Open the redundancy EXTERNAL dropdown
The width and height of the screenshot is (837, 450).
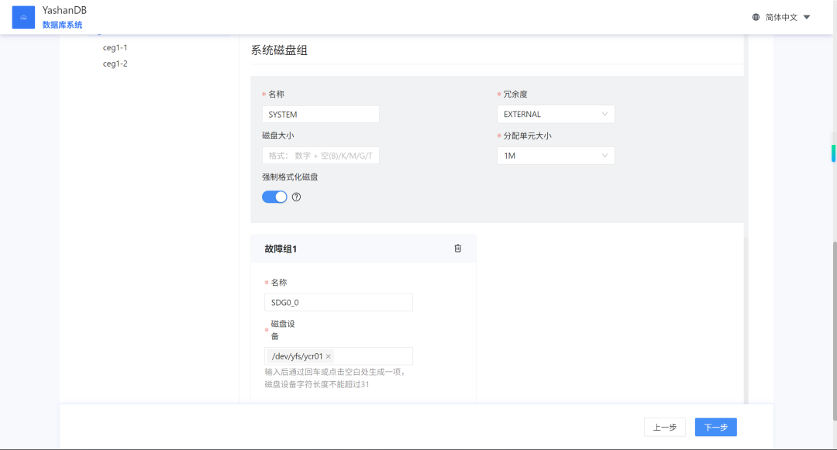(556, 114)
